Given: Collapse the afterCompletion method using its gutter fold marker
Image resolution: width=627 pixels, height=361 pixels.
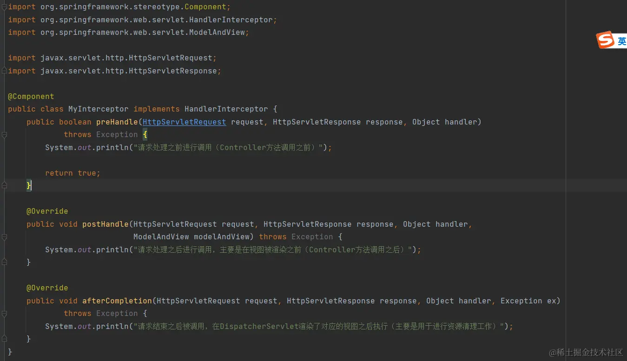Looking at the screenshot, I should (4, 314).
